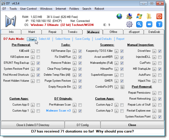Run Repair Lots of Stuff arrow button

pyautogui.click(x=154, y=105)
